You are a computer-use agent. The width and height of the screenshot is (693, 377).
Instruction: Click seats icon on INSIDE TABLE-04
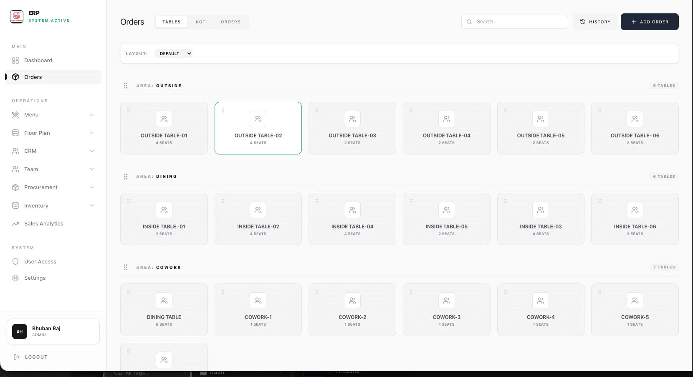352,210
